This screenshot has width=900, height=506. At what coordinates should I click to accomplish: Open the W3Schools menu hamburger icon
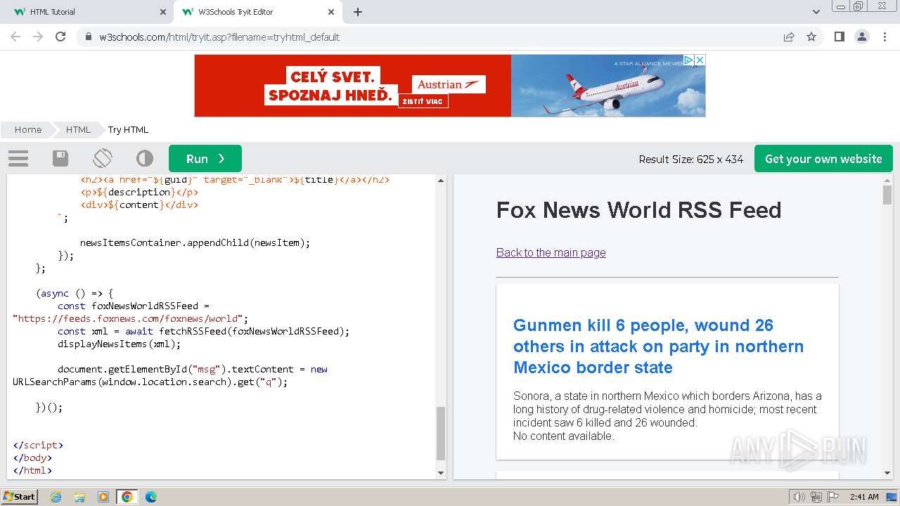(18, 158)
